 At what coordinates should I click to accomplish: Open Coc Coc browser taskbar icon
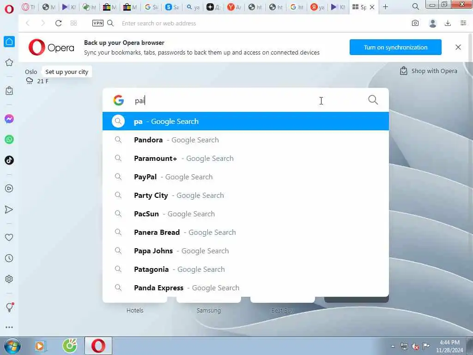click(70, 346)
